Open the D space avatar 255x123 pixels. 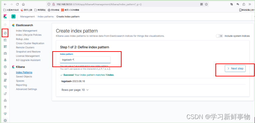(13, 16)
